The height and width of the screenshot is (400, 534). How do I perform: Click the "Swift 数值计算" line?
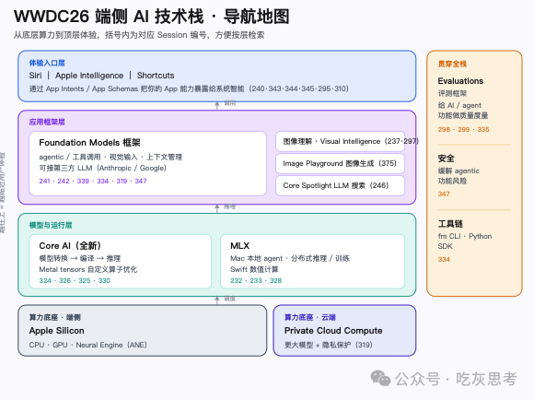tap(254, 269)
